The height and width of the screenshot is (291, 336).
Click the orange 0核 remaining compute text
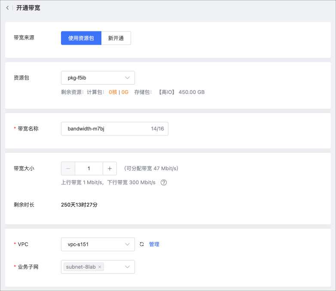click(113, 92)
